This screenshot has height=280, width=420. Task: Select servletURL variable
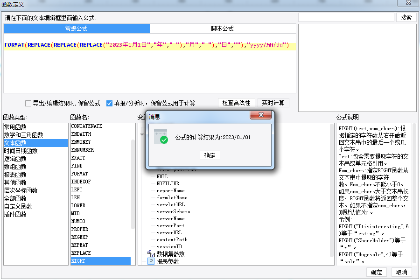[x=171, y=204]
